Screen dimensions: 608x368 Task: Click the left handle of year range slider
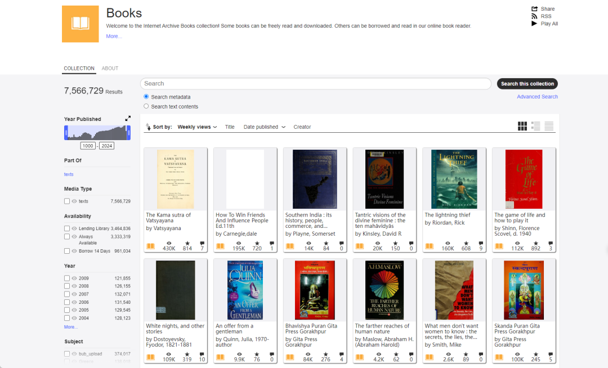(66, 133)
